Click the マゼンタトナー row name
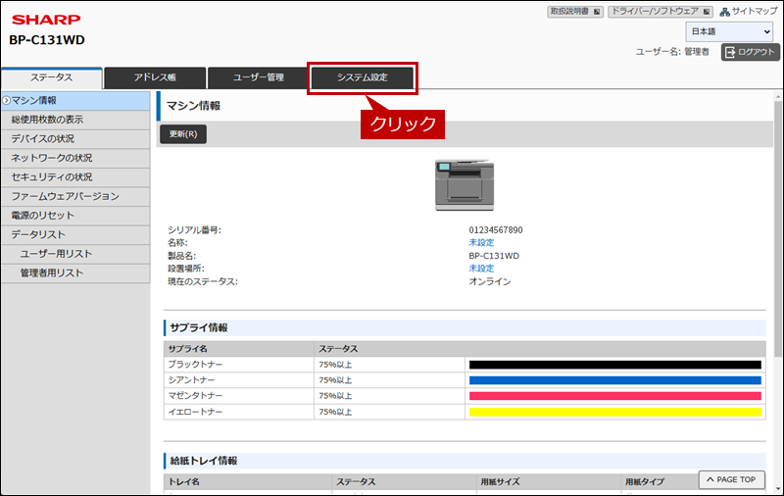Image resolution: width=784 pixels, height=496 pixels. coord(195,396)
